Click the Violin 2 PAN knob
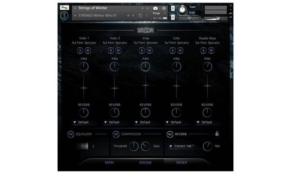The image size is (291, 174). tap(114, 67)
